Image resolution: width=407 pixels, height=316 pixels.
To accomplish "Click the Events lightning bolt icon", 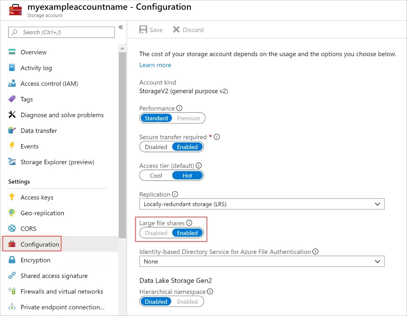I will (12, 146).
